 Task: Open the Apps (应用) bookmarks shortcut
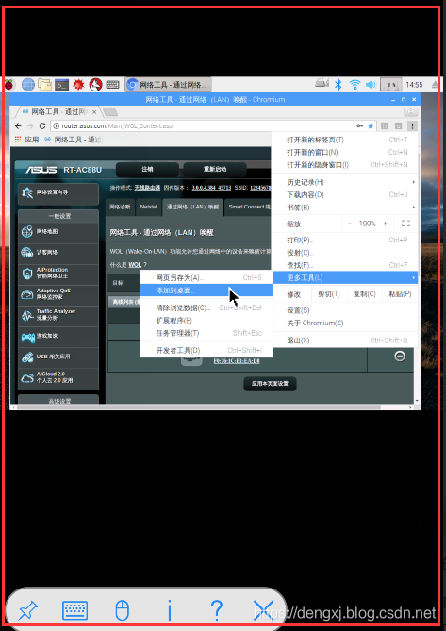pos(27,140)
